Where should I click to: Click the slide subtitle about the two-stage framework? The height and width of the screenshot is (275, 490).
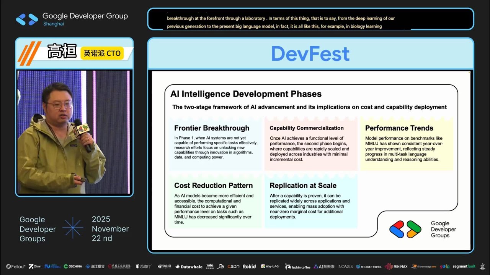point(309,107)
